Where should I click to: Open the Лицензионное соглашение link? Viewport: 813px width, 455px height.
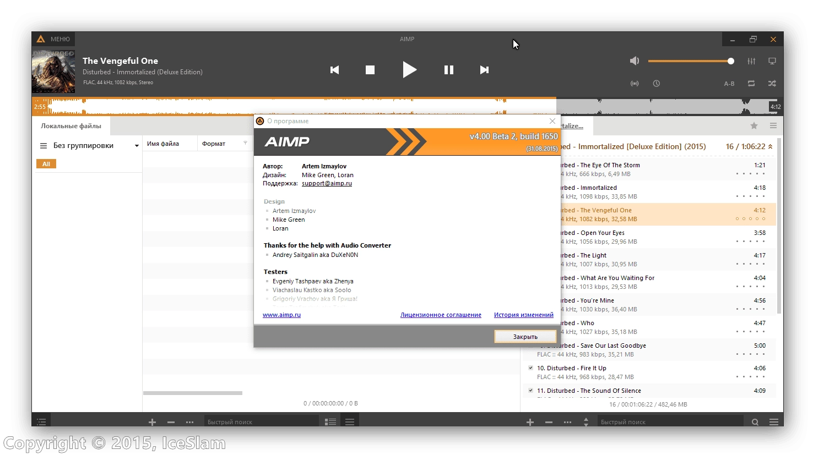(441, 315)
